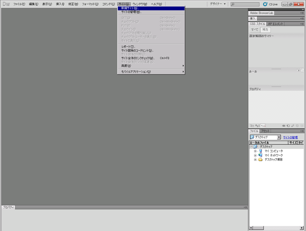Open 挿入 panel options menu icon
The height and width of the screenshot is (231, 306).
point(302,18)
